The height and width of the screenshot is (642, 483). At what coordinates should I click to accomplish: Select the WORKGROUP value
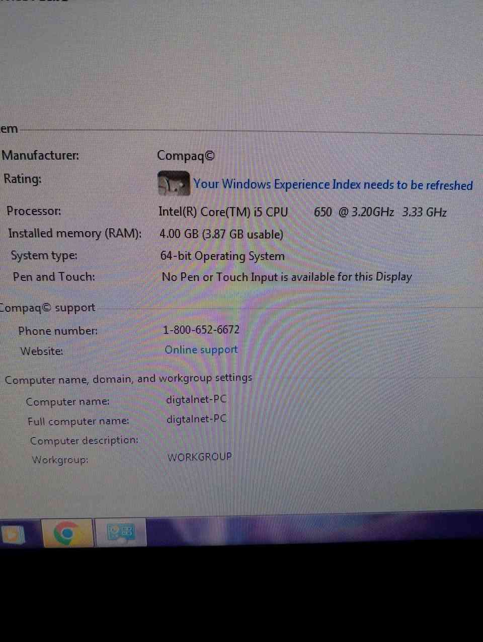click(x=200, y=457)
